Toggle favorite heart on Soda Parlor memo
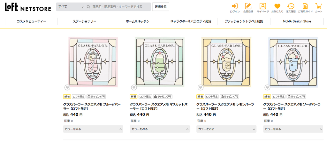Image resolution: width=327 pixels, height=147 pixels. pos(267,88)
